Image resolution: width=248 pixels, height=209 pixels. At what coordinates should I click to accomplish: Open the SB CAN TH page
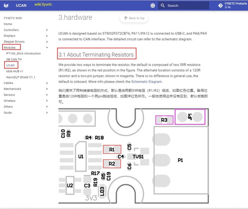click(x=14, y=60)
